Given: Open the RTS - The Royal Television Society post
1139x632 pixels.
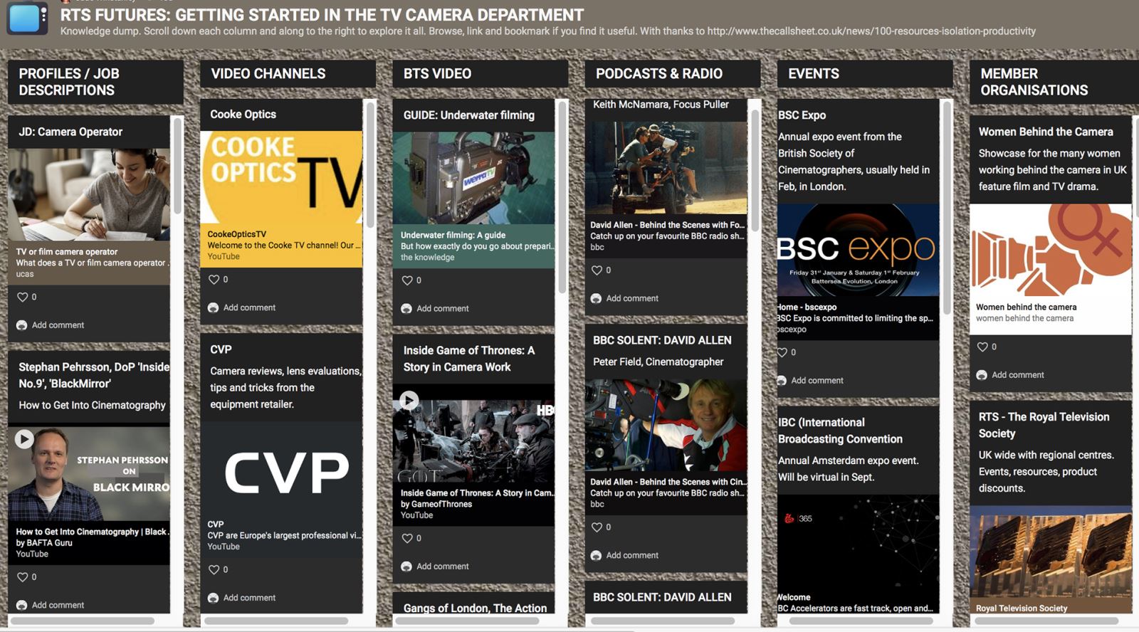Looking at the screenshot, I should click(1044, 425).
